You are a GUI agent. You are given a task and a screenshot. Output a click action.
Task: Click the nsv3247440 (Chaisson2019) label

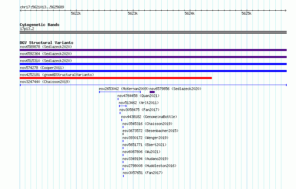[x=45, y=82]
